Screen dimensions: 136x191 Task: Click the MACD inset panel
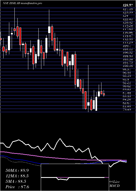tap(75, 177)
